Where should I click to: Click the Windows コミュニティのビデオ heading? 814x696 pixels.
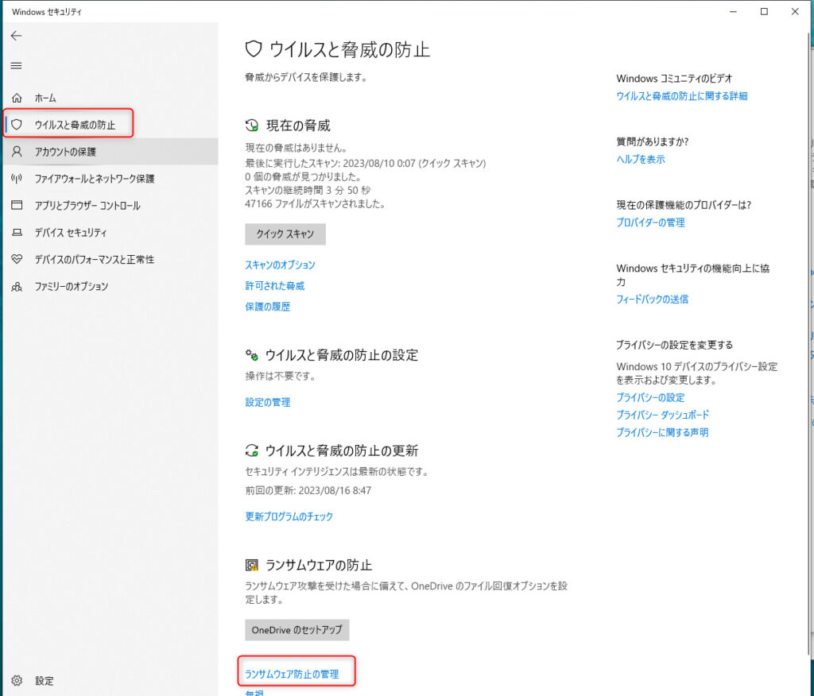coord(674,79)
